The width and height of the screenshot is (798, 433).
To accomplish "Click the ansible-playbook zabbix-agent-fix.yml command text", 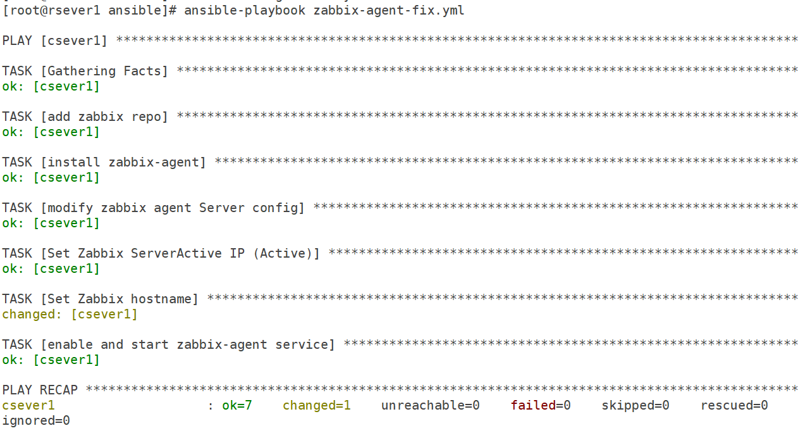I will tap(324, 11).
